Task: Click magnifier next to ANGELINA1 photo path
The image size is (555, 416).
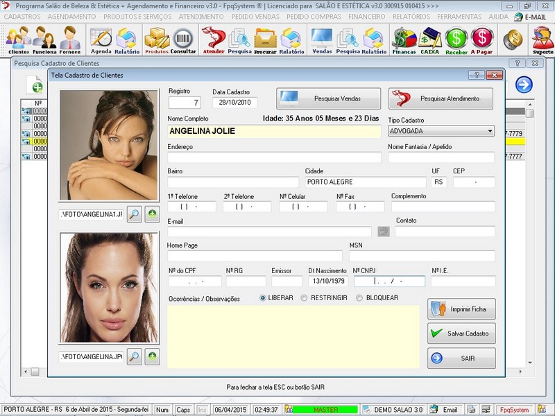Action: (x=135, y=214)
